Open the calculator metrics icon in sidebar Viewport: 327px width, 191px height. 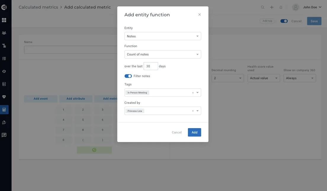4,109
